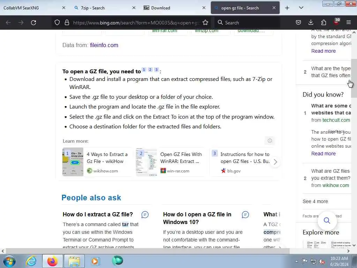This screenshot has width=357, height=268.
Task: Click citation superscript 3
Action: point(157,70)
